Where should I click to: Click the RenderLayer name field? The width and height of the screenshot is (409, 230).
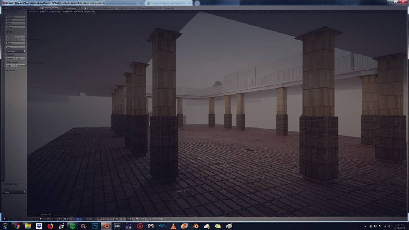click(156, 219)
